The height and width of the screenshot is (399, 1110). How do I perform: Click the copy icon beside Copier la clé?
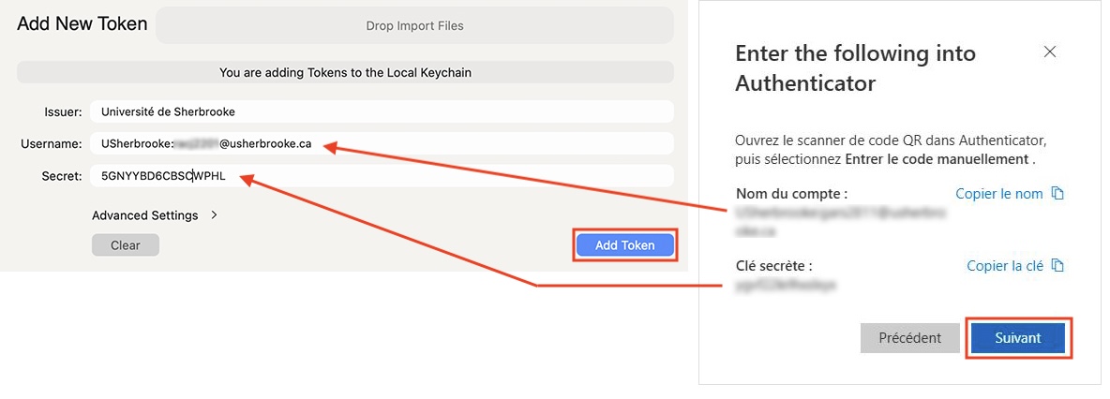point(1058,266)
